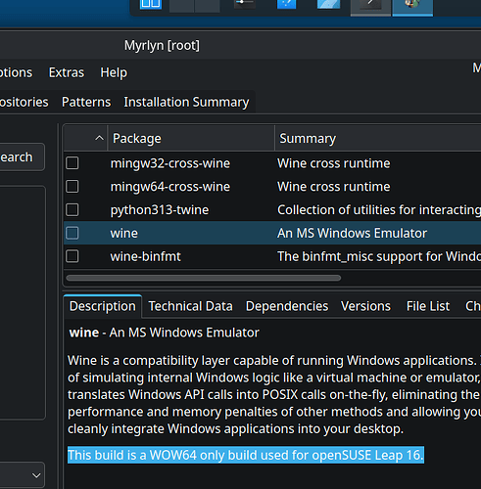Select the virtual desktop pager in the taskbar

(194, 6)
